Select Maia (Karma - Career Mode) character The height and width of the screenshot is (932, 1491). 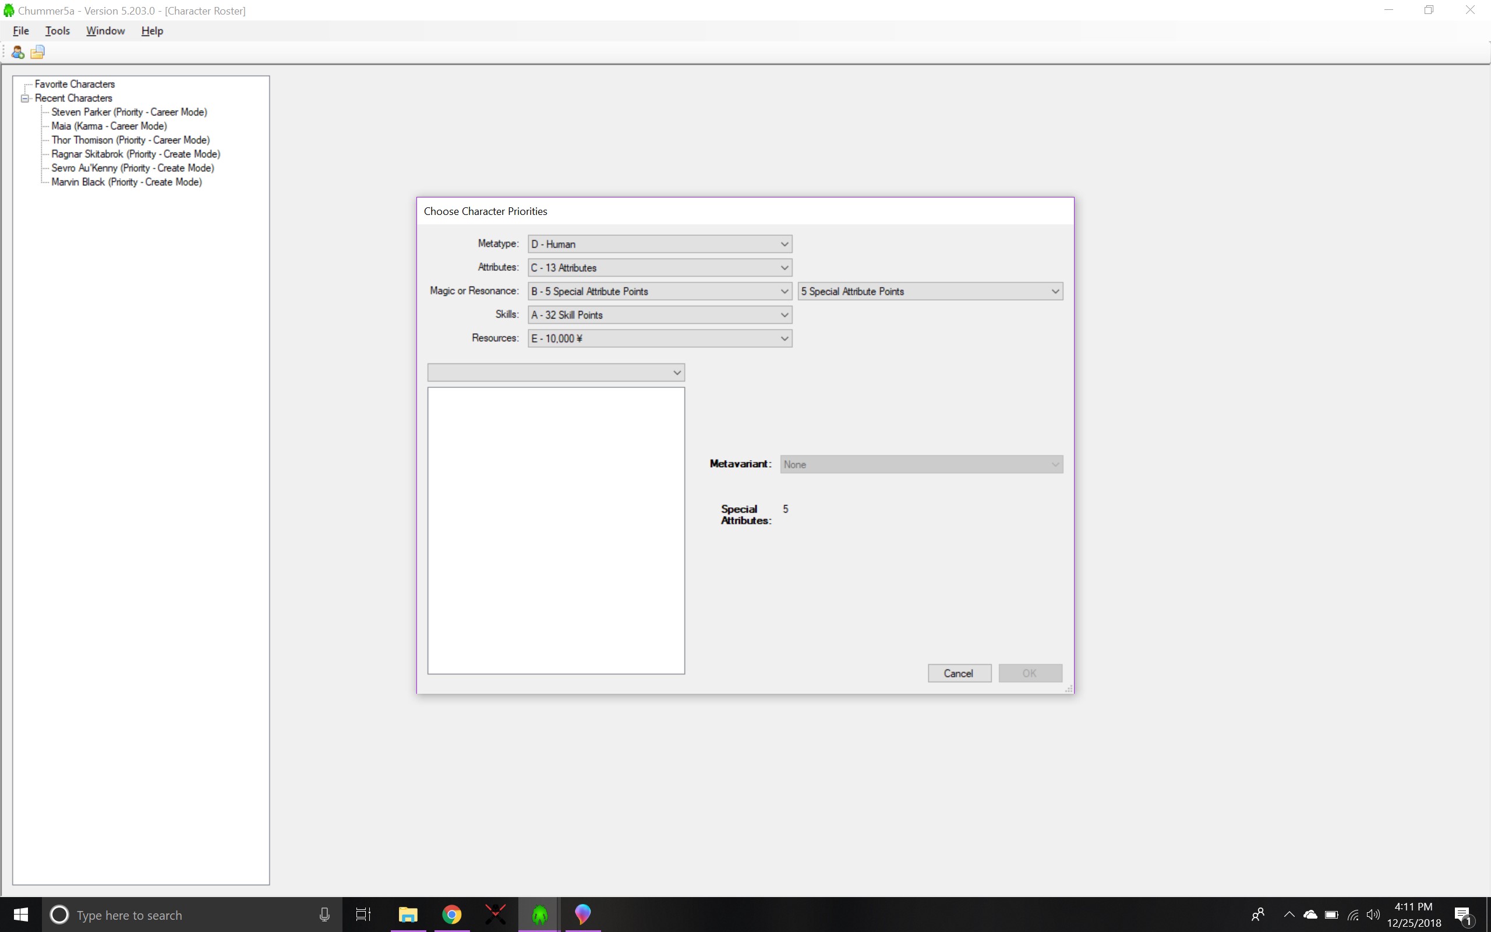(x=109, y=126)
